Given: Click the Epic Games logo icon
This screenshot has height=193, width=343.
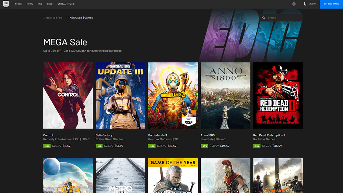Looking at the screenshot, I should pyautogui.click(x=6, y=4).
